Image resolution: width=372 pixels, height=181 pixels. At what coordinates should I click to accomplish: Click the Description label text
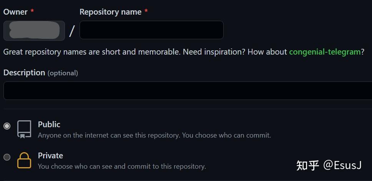[x=24, y=73]
